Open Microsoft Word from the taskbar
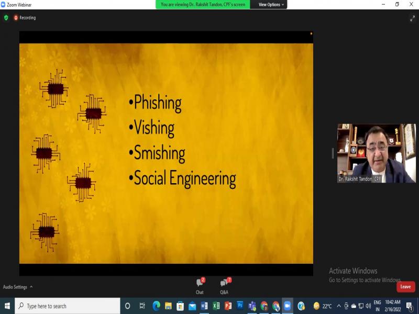The height and width of the screenshot is (314, 419). point(204,306)
